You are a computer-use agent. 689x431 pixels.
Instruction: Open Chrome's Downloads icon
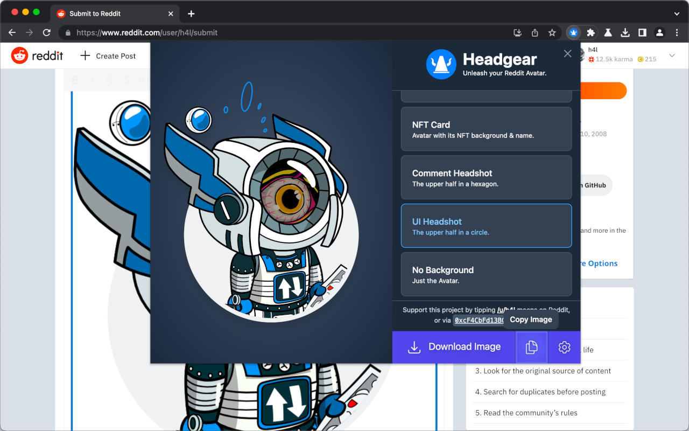625,32
